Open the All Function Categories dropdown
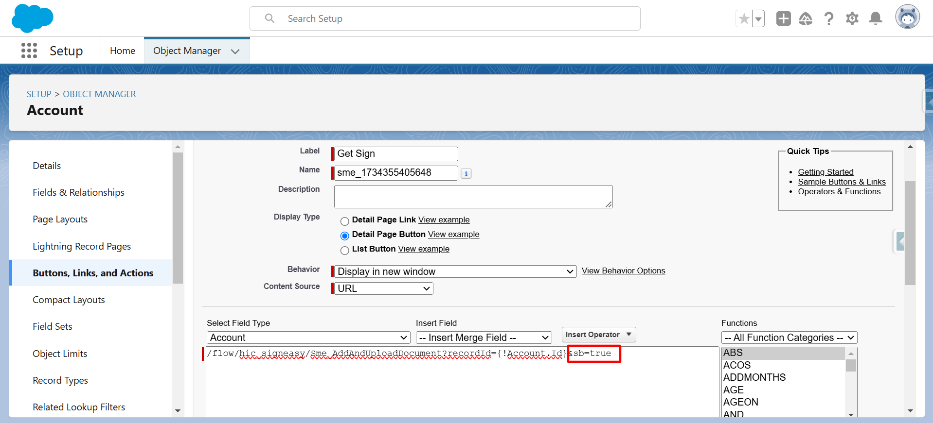Image resolution: width=933 pixels, height=423 pixels. pos(789,338)
